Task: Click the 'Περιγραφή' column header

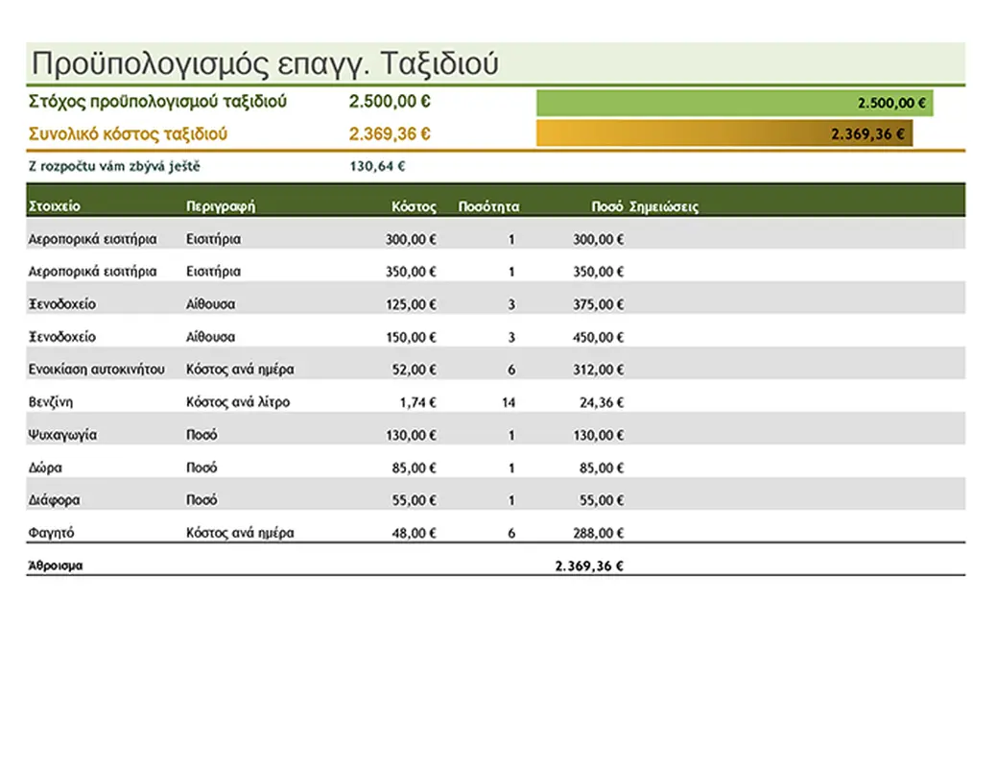Action: (221, 206)
